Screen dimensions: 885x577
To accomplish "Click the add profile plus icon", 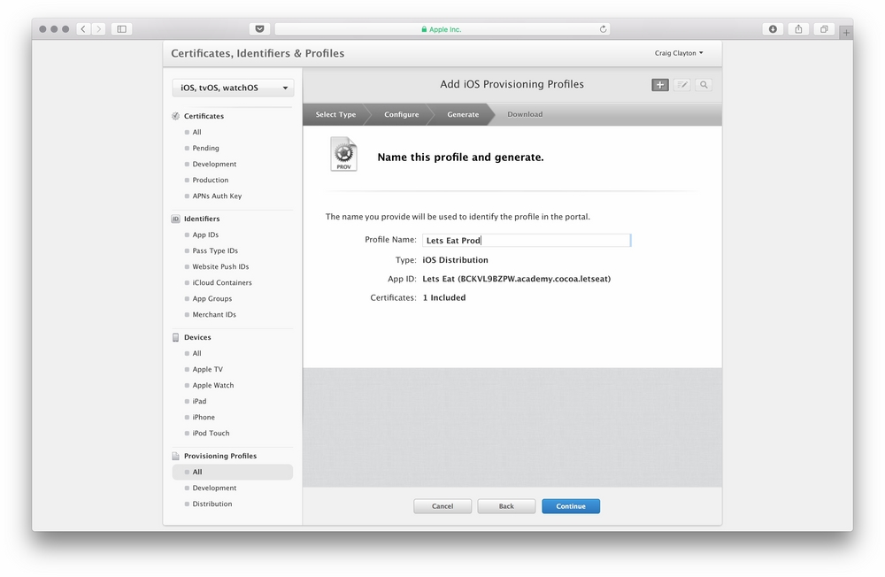I will (660, 85).
